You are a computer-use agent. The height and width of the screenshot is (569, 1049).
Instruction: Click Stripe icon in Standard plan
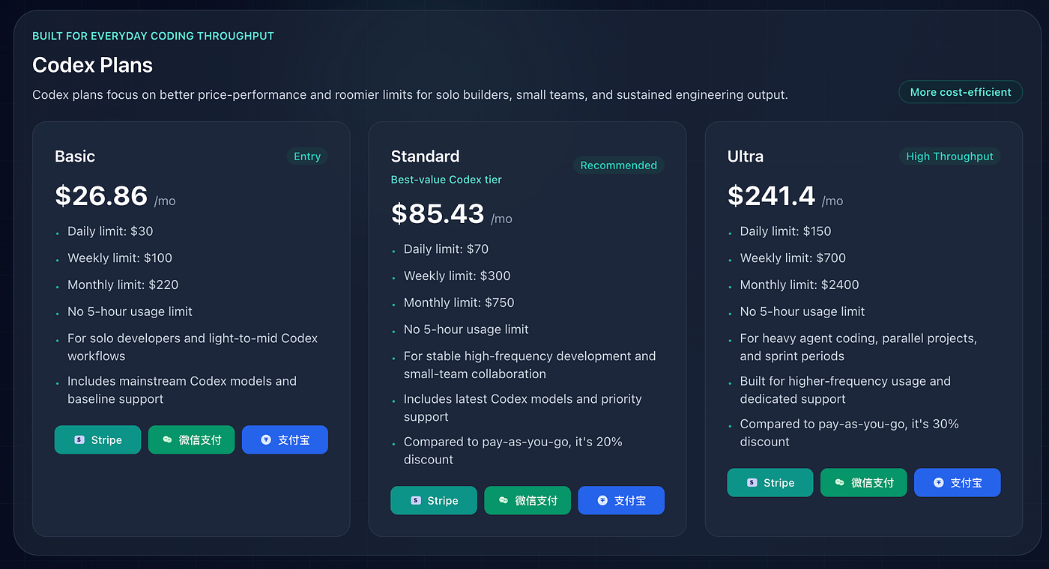tap(416, 501)
